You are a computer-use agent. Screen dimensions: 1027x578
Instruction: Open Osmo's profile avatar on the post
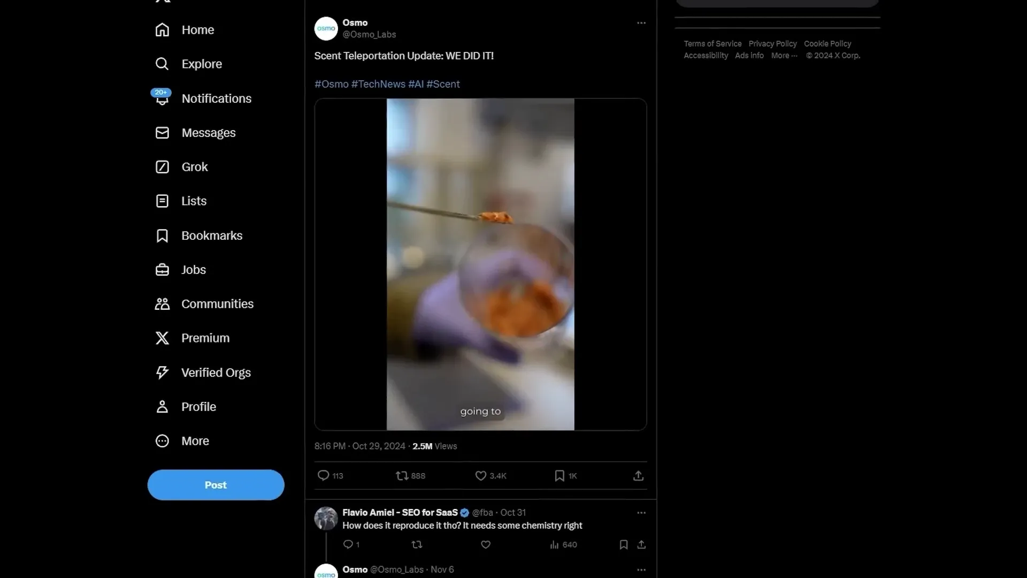pyautogui.click(x=326, y=29)
